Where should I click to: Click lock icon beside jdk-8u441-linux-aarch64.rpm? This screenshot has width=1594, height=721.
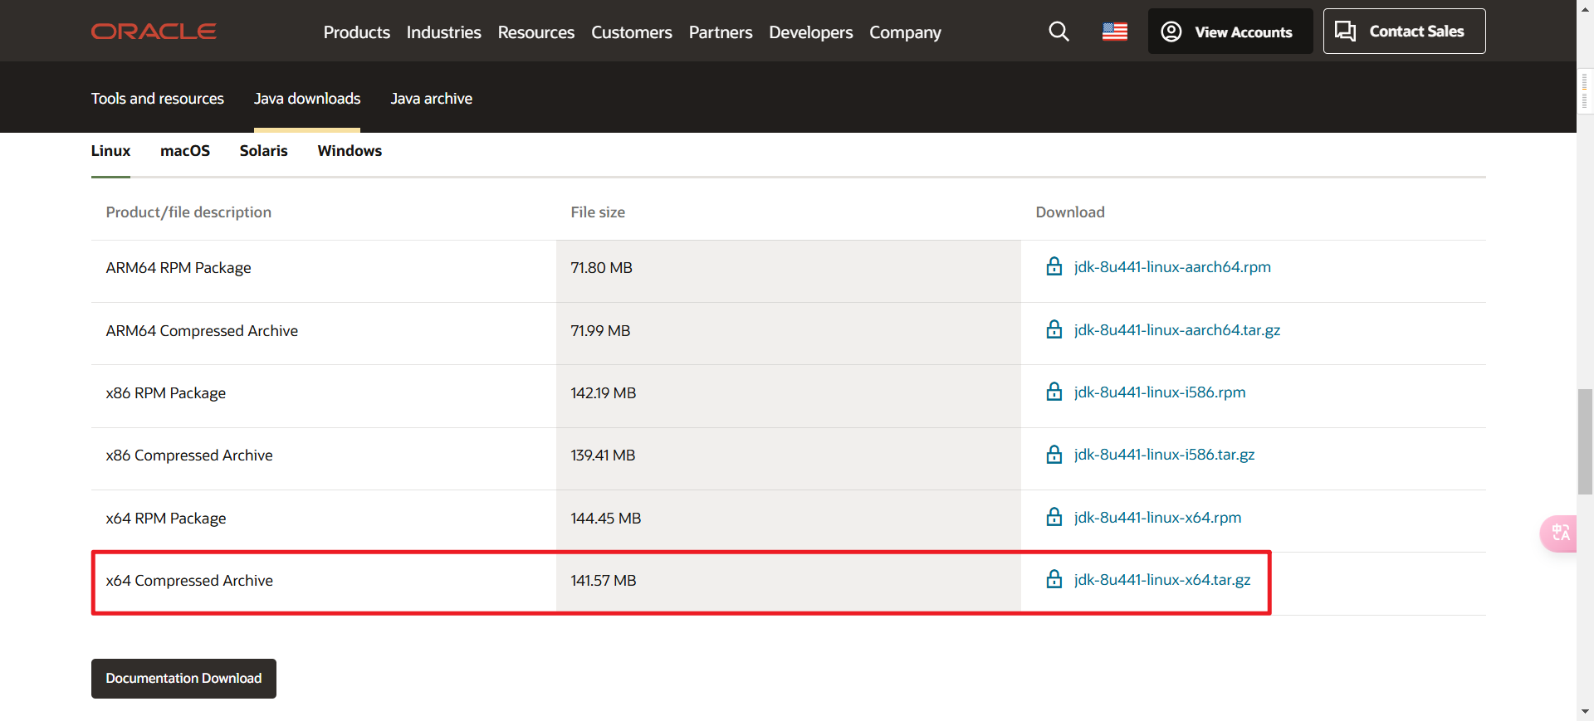click(1054, 266)
